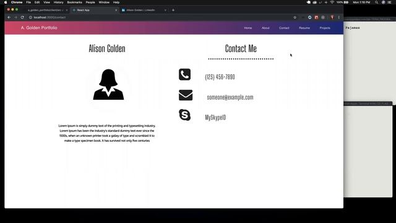The width and height of the screenshot is (396, 223).
Task: Open the Chrome File menu
Action: 28,2
